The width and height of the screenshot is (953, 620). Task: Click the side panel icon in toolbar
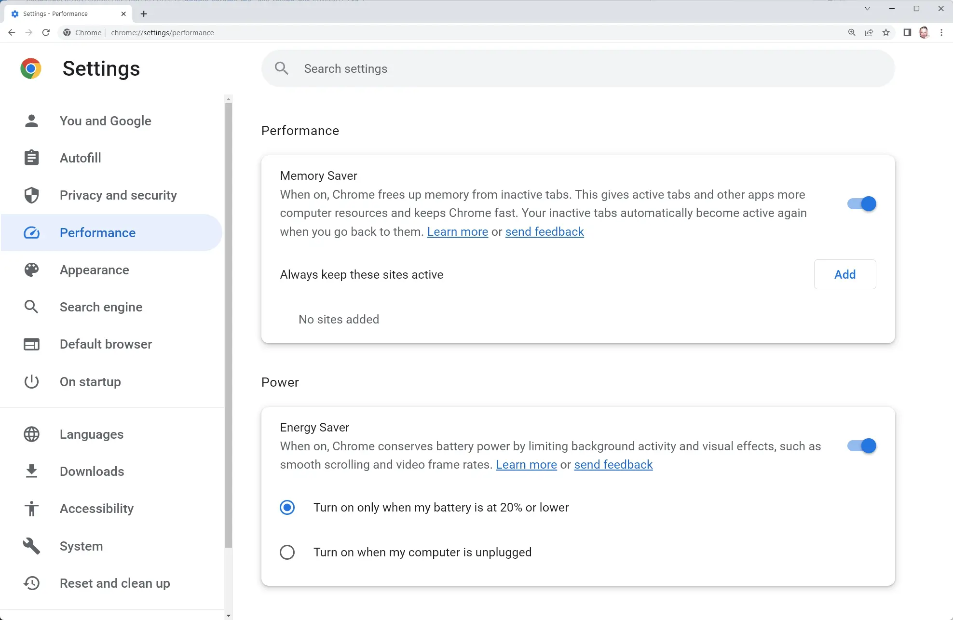(x=907, y=32)
